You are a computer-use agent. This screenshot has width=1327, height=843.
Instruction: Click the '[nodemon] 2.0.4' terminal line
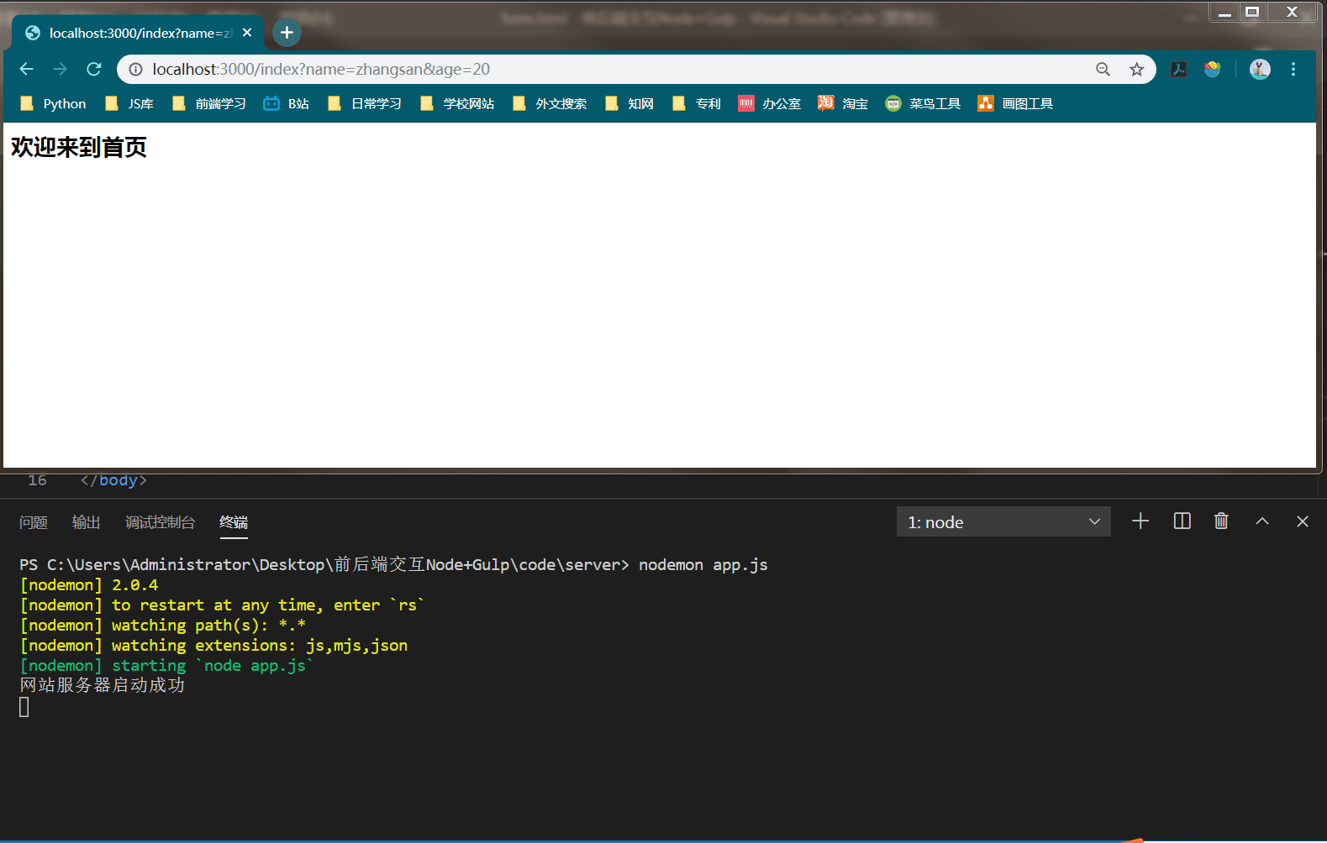89,585
